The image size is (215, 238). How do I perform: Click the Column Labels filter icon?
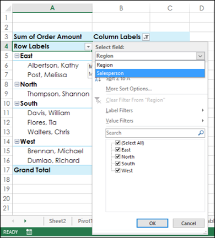pos(147,37)
